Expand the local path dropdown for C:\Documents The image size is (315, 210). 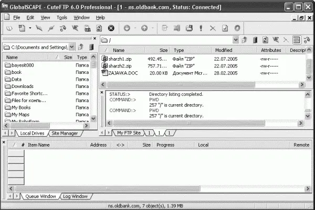click(x=71, y=47)
